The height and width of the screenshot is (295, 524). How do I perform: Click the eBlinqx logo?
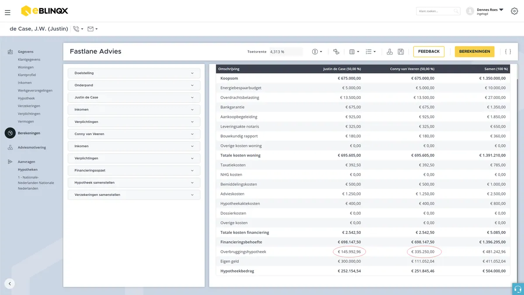[45, 11]
